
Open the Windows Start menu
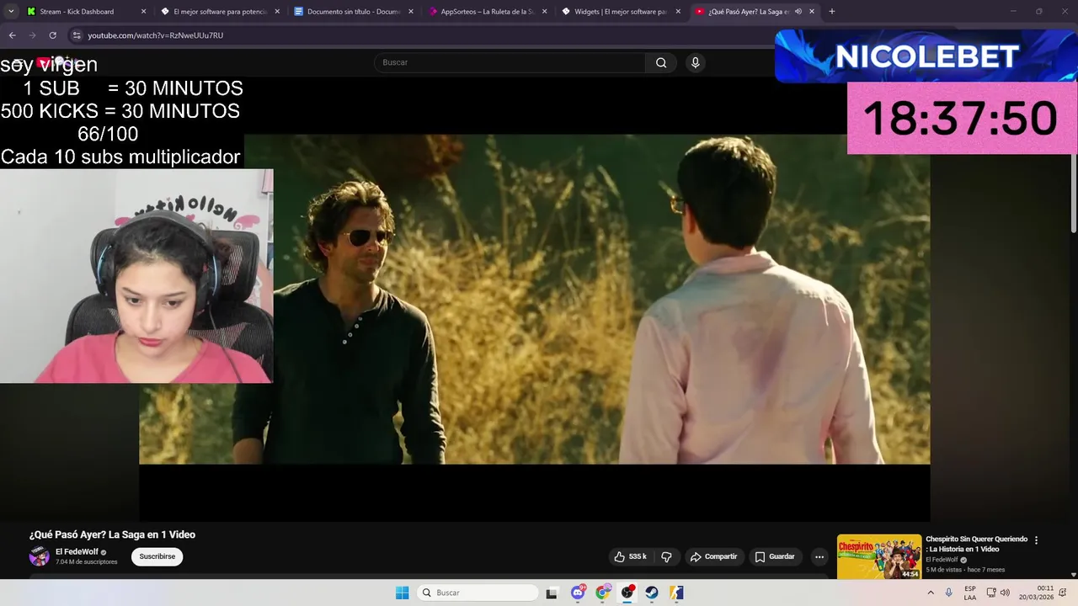403,593
